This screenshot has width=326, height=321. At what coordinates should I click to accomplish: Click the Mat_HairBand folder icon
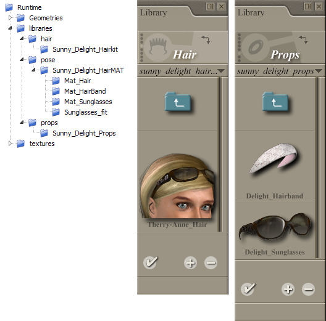point(56,91)
